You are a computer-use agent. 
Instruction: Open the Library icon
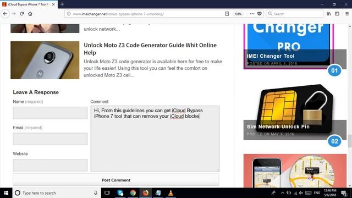coord(329,14)
